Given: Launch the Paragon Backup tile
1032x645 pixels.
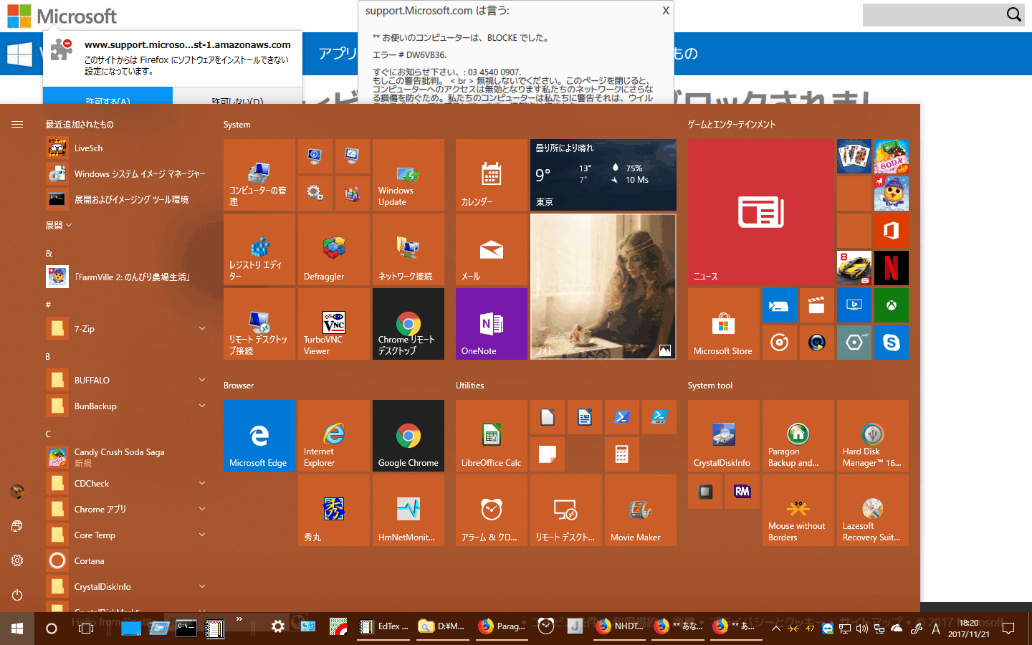Looking at the screenshot, I should (798, 436).
